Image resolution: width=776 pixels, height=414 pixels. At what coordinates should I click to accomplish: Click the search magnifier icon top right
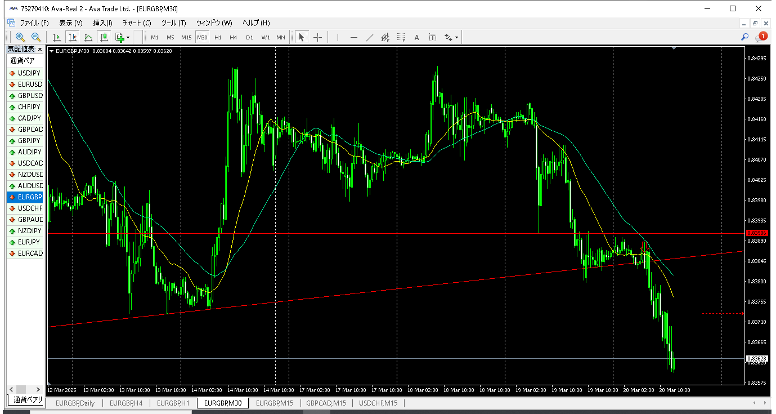click(x=744, y=37)
